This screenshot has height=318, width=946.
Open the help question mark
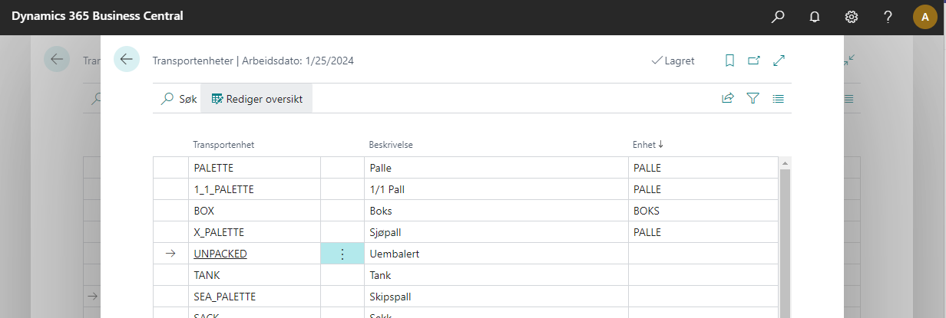click(888, 17)
